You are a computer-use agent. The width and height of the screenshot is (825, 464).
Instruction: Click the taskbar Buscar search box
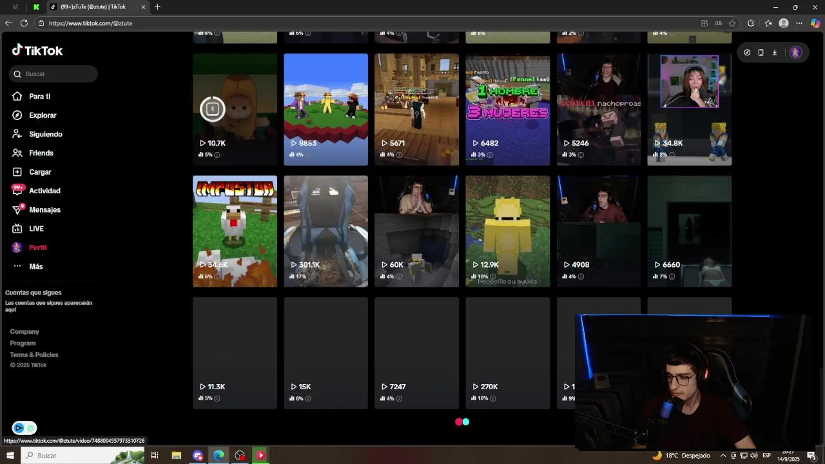point(82,456)
